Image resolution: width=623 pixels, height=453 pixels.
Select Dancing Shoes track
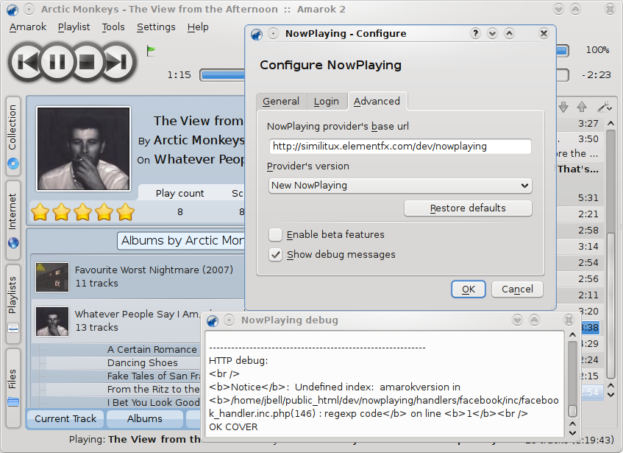point(142,362)
